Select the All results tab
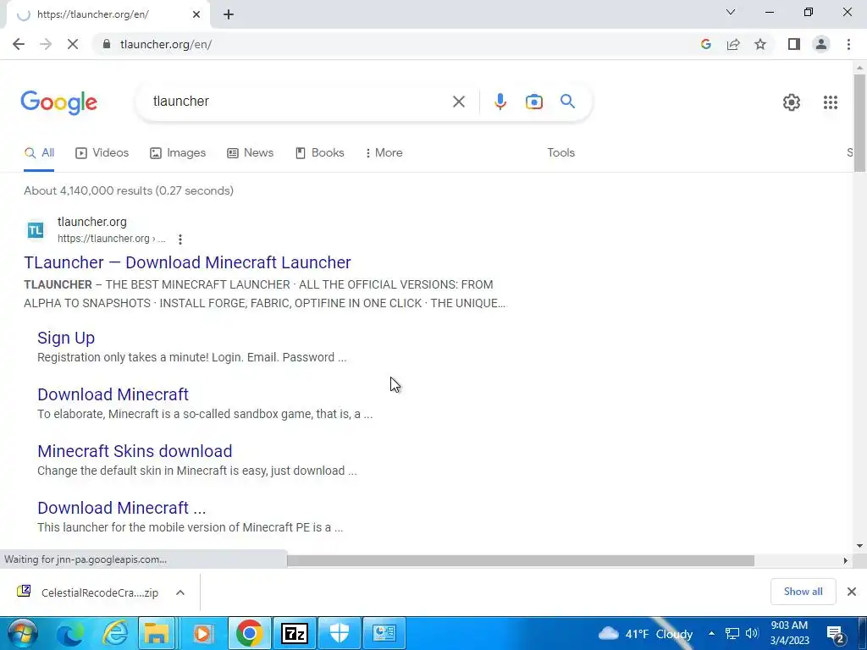 pos(39,153)
